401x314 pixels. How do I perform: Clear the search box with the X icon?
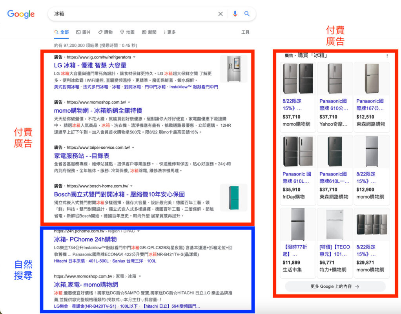pyautogui.click(x=221, y=14)
